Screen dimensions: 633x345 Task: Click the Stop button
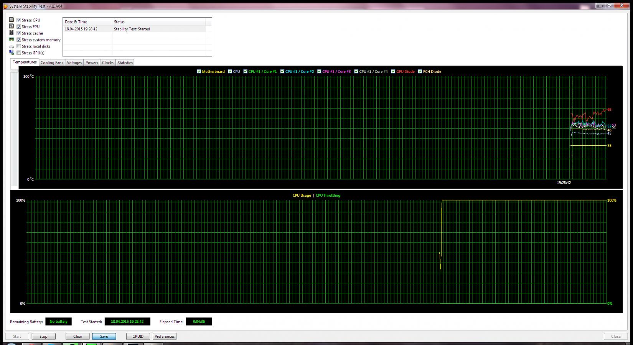(43, 336)
